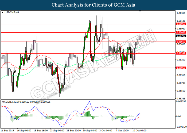Click the 1.00310 top price scale value

(x=181, y=13)
